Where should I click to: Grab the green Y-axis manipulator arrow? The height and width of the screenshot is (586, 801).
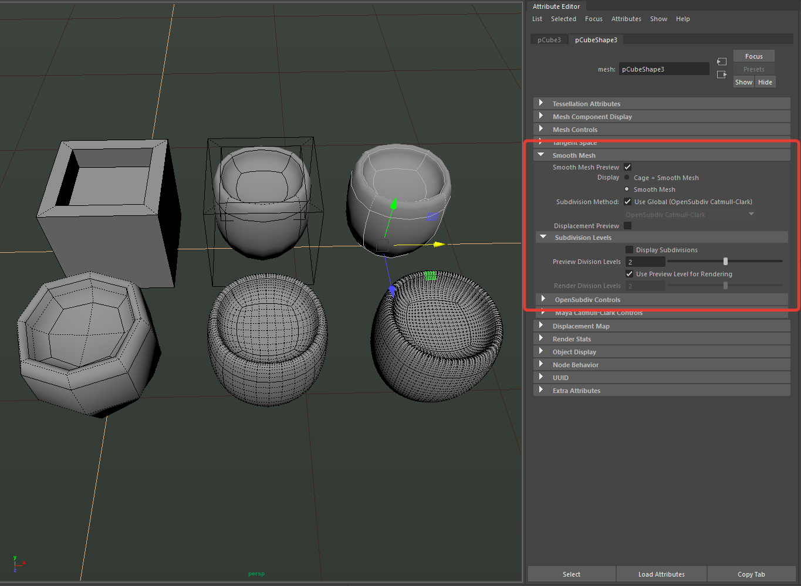[x=394, y=205]
